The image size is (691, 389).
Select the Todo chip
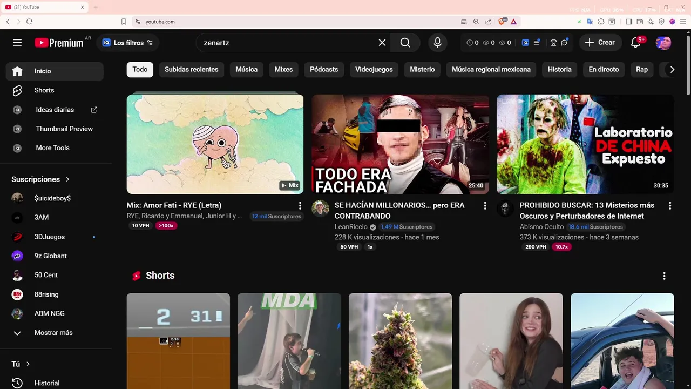click(140, 69)
